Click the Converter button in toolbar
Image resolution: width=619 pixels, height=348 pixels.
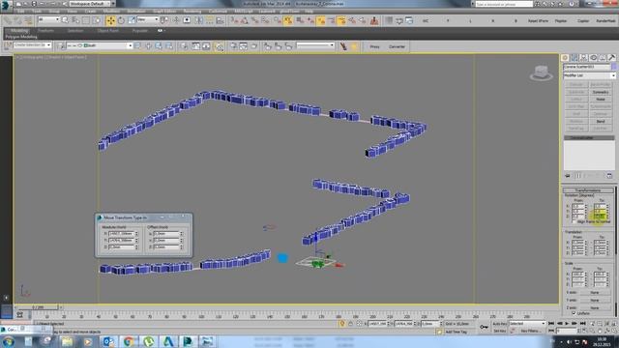[x=397, y=46]
